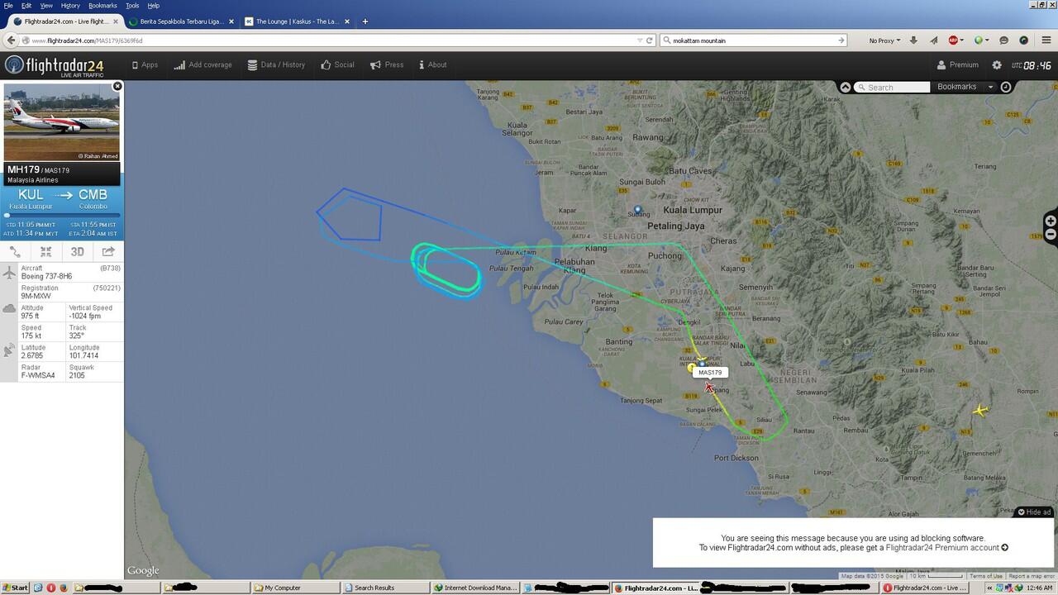
Task: Open Search Results taskbar window
Action: pyautogui.click(x=387, y=588)
